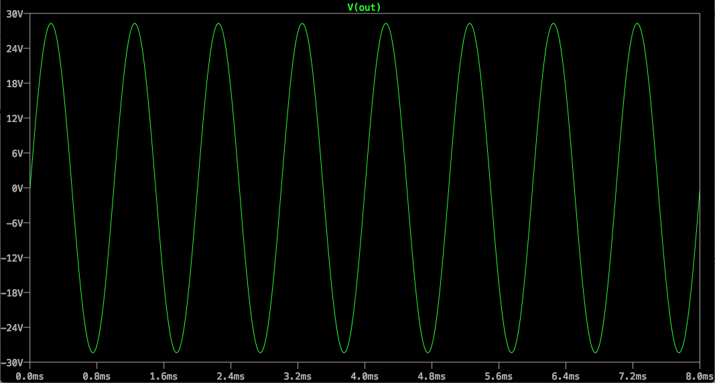
Task: Select the 5.6ms horizontal axis label
Action: tap(499, 377)
